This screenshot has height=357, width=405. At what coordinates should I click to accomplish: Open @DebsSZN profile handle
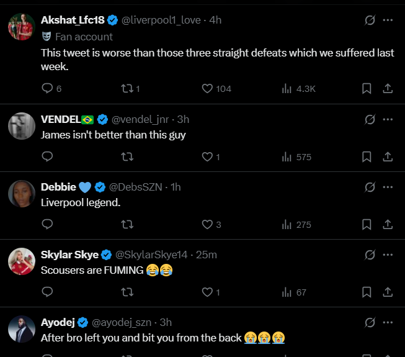(x=136, y=187)
